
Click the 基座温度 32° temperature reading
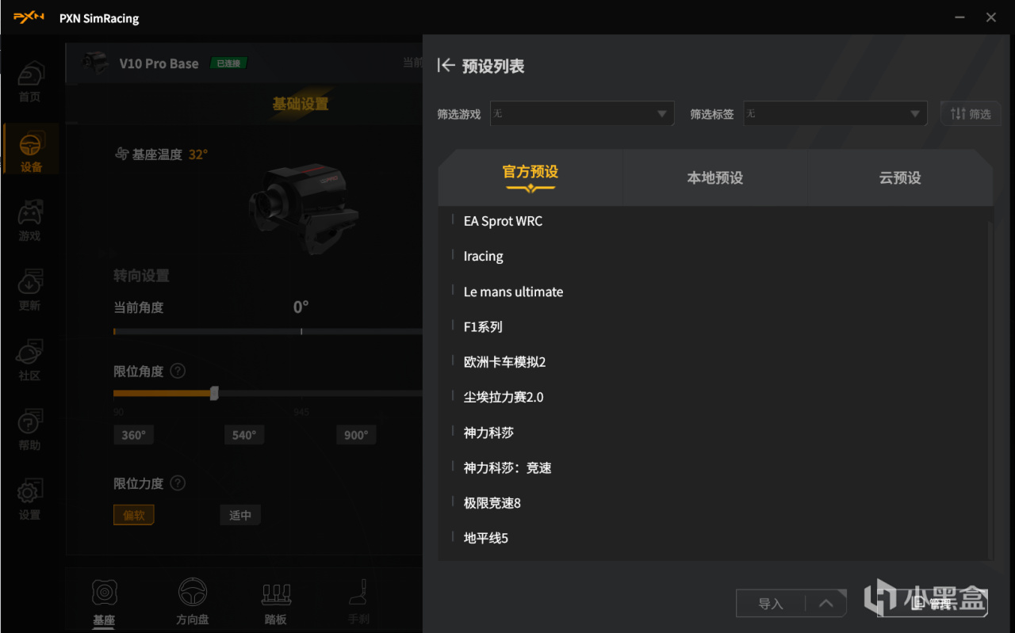pyautogui.click(x=162, y=154)
